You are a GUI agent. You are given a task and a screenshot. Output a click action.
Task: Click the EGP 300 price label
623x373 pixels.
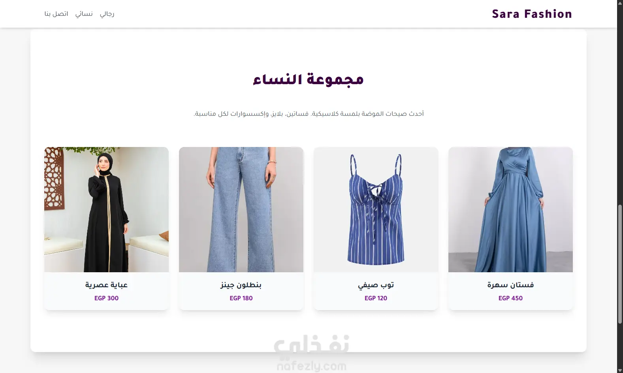[106, 298]
